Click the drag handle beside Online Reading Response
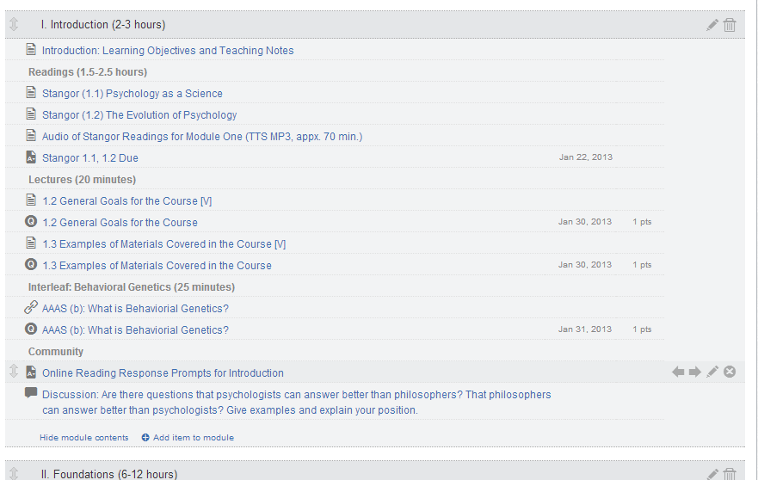Image resolution: width=758 pixels, height=480 pixels. pyautogui.click(x=14, y=372)
